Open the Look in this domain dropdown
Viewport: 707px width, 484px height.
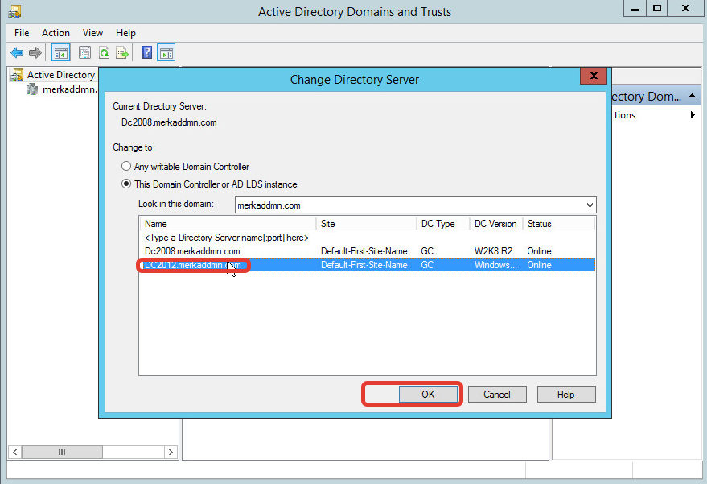tap(590, 205)
